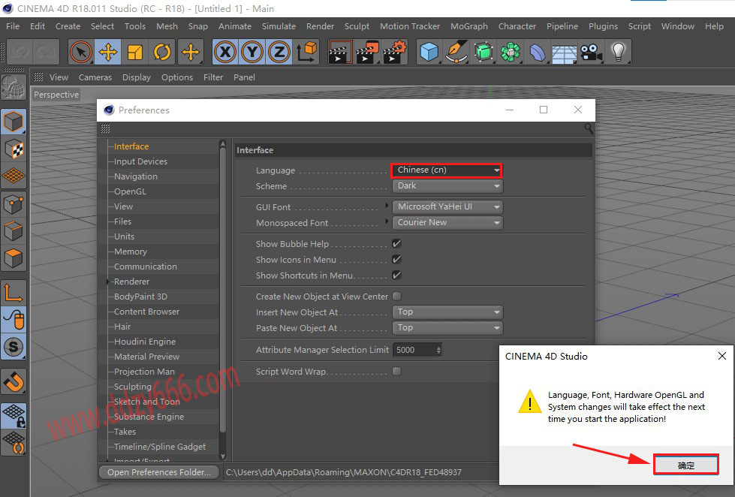Viewport: 735px width, 497px height.
Task: Expand the Monospaced Font options arrow
Action: pyautogui.click(x=387, y=221)
